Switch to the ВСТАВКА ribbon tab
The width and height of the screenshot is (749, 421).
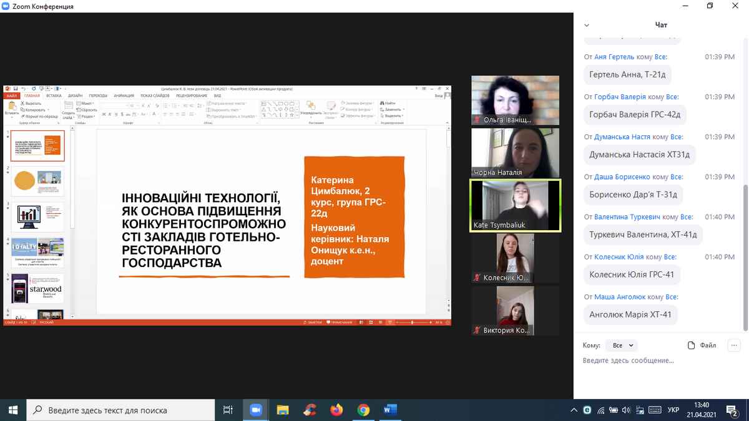54,95
